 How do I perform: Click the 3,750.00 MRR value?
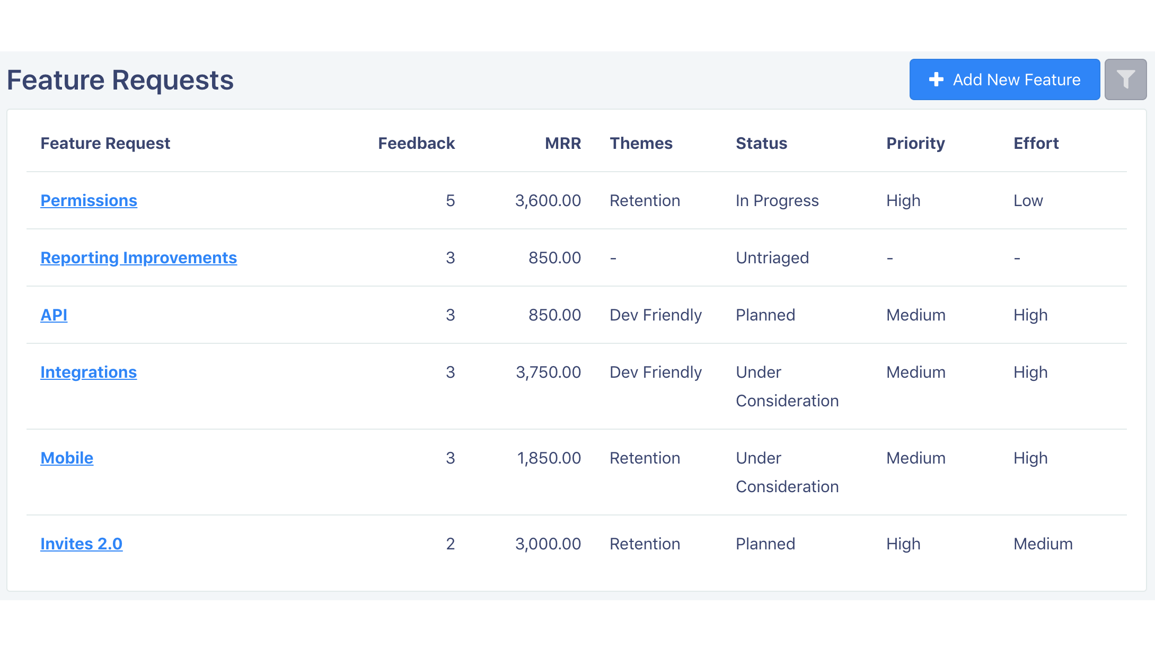click(548, 372)
